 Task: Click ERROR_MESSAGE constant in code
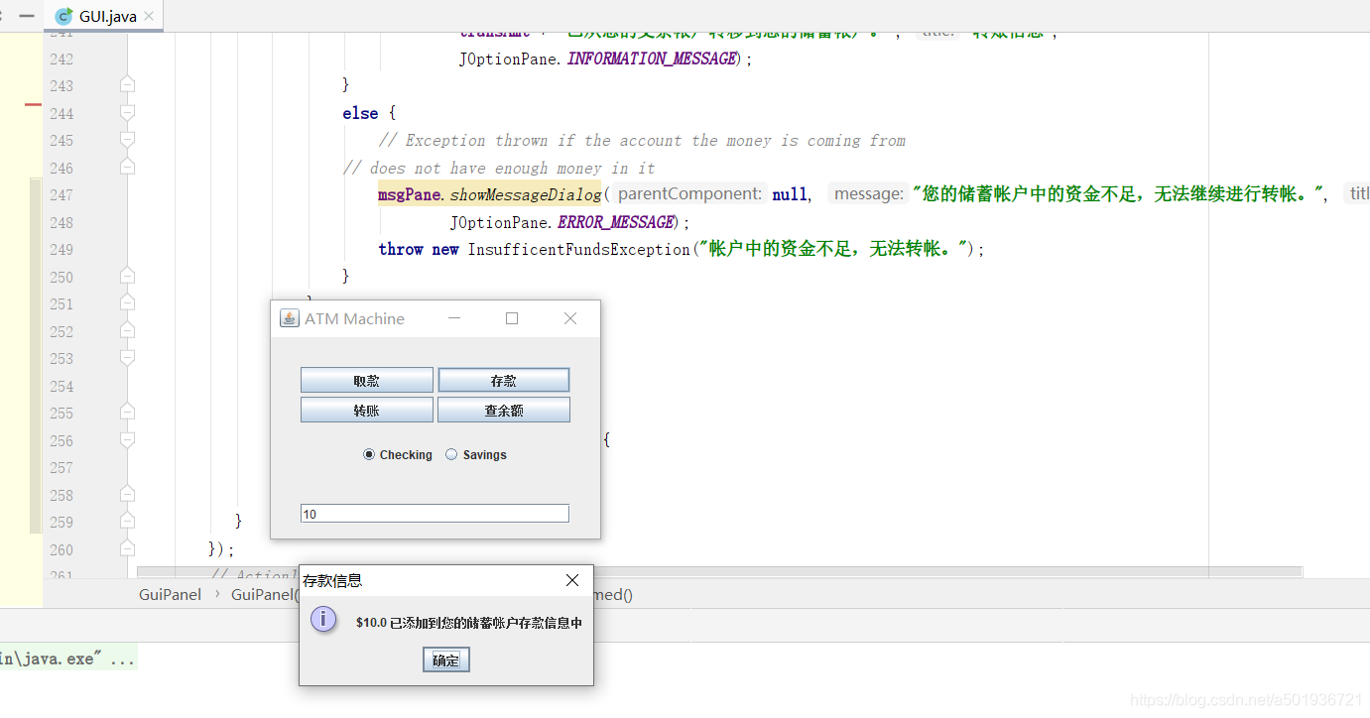[616, 222]
